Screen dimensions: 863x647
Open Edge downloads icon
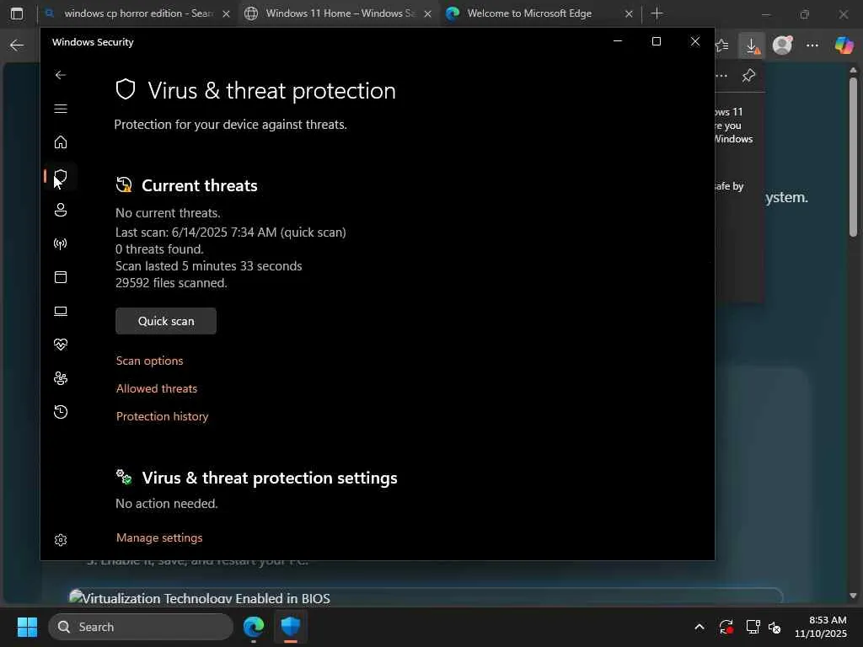tap(753, 45)
